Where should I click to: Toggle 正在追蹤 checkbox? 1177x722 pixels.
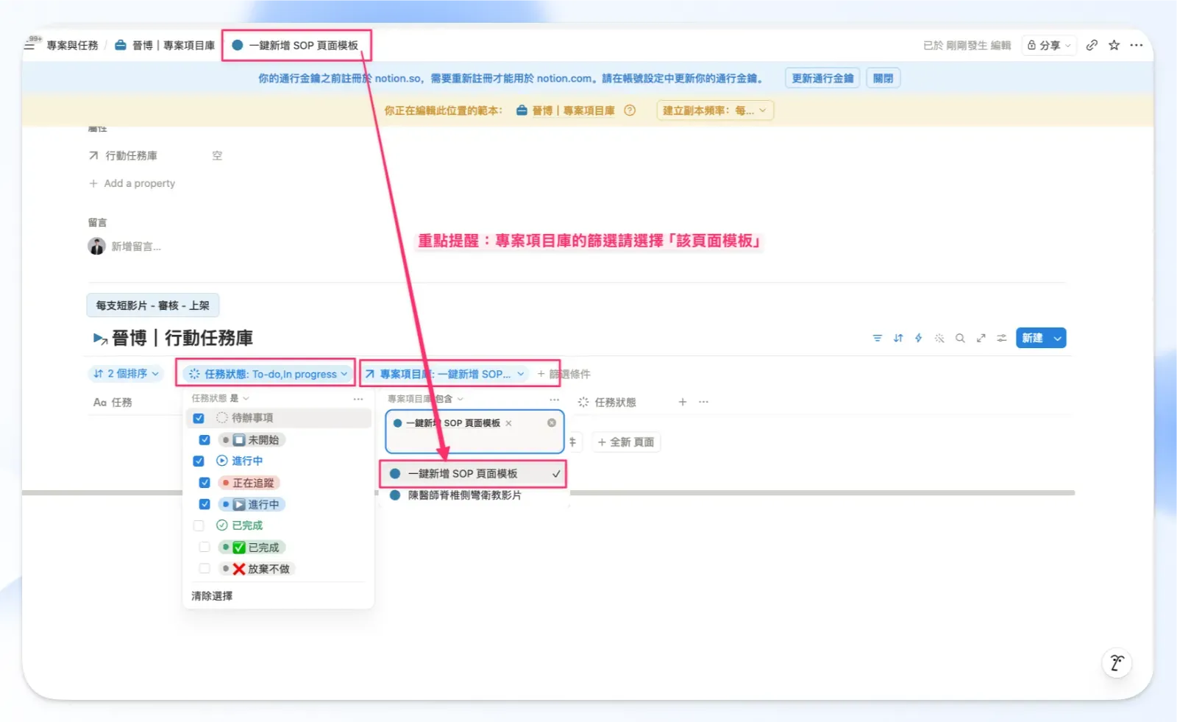(205, 483)
